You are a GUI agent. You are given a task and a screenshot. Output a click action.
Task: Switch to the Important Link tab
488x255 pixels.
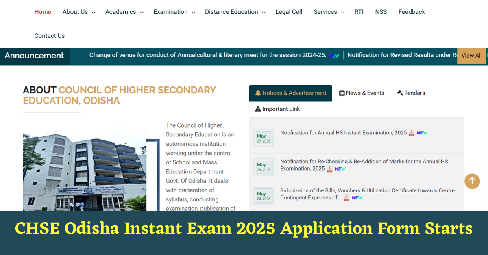[277, 109]
